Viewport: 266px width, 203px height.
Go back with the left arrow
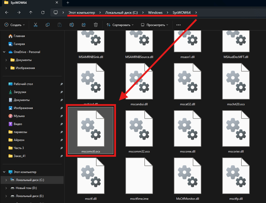tap(7, 12)
